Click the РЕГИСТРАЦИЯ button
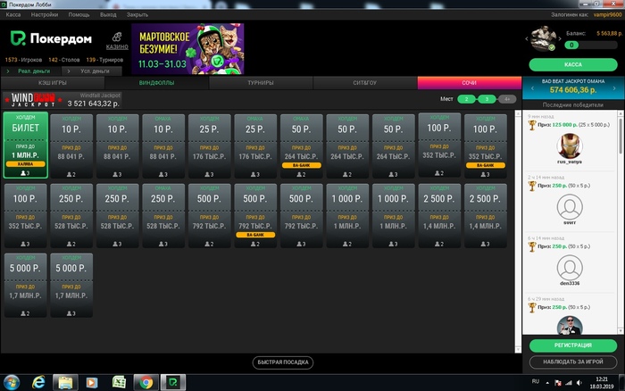This screenshot has width=625, height=391. coord(573,345)
